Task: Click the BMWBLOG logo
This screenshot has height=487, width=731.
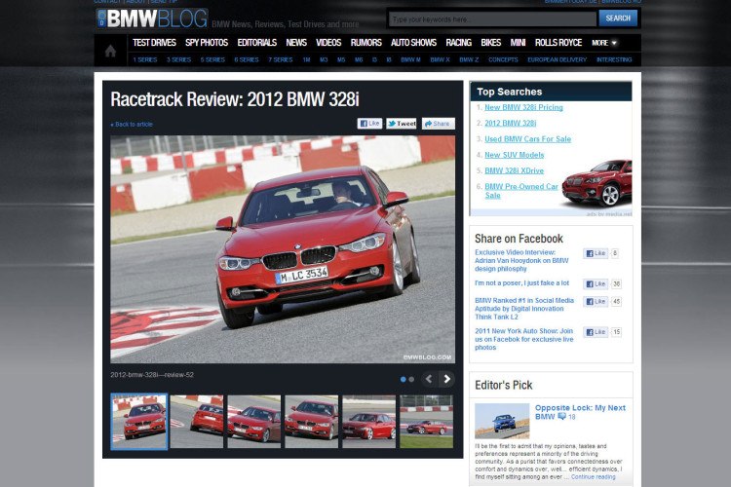Action: pyautogui.click(x=152, y=19)
